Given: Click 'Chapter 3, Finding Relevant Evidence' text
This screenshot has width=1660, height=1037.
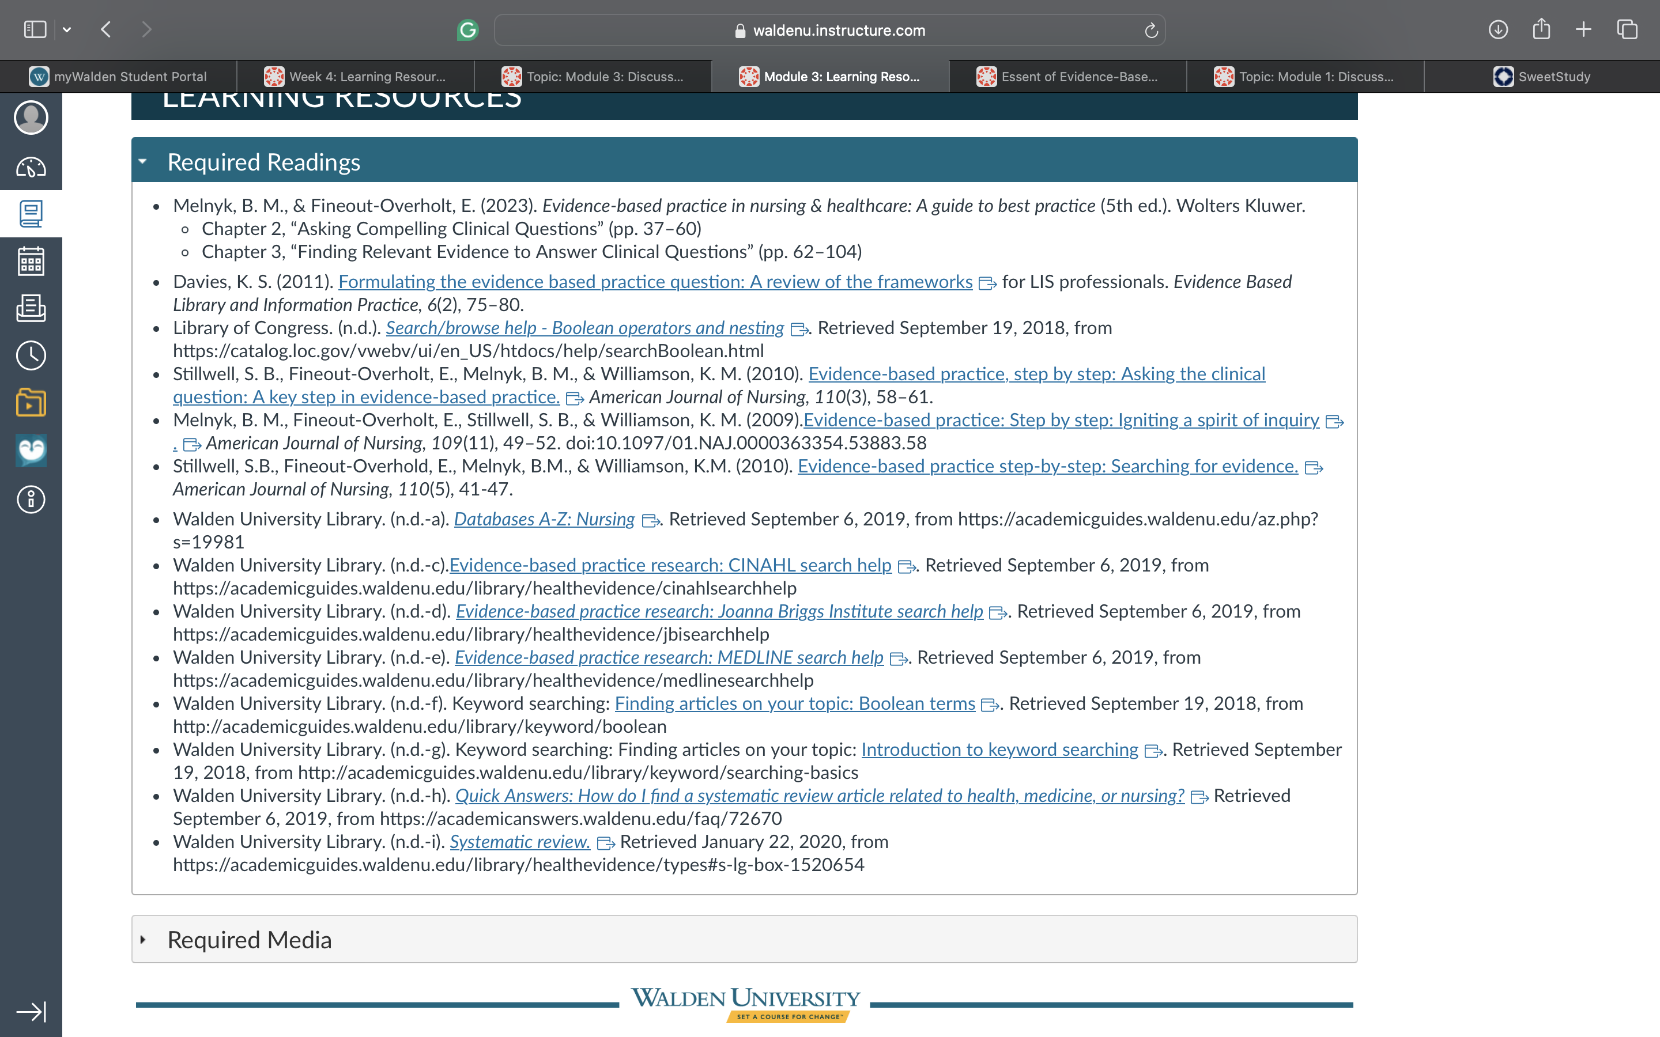Looking at the screenshot, I should pos(531,252).
